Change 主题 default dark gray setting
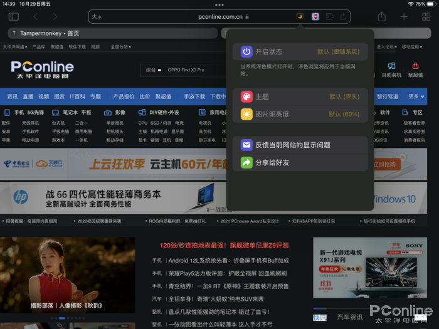This screenshot has height=329, width=439. coord(300,97)
